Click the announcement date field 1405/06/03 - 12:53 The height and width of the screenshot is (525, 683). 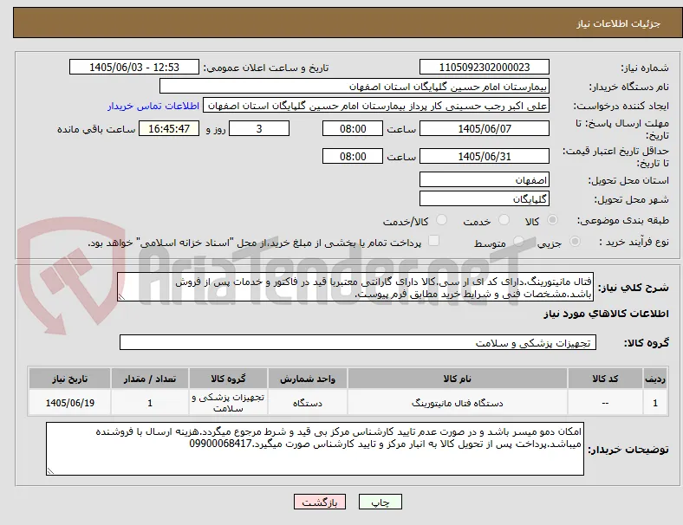[134, 67]
